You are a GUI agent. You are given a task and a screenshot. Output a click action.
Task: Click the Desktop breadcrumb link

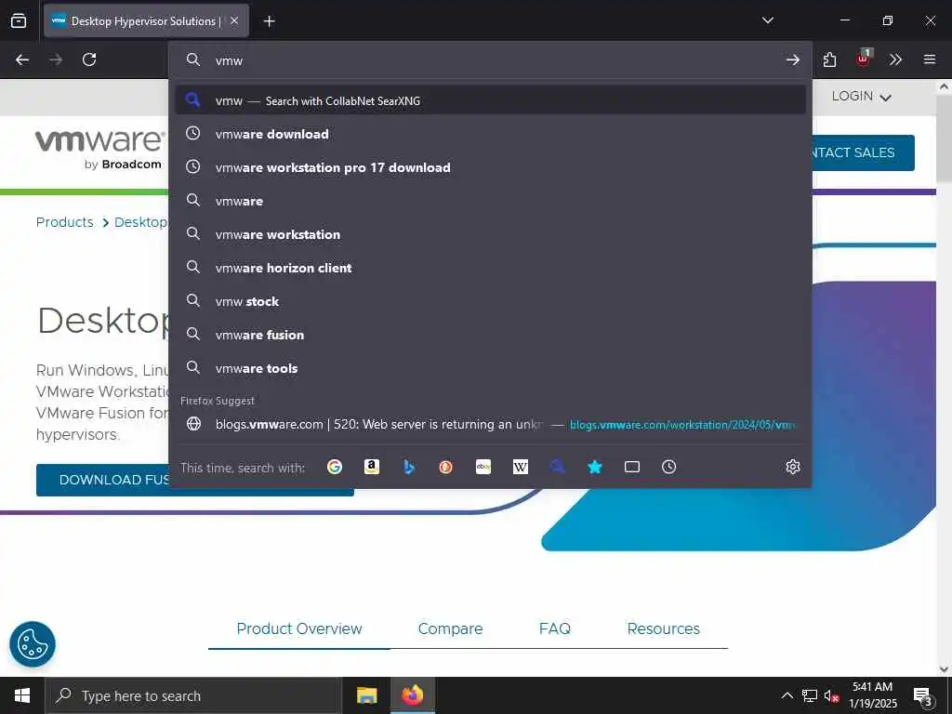(140, 222)
